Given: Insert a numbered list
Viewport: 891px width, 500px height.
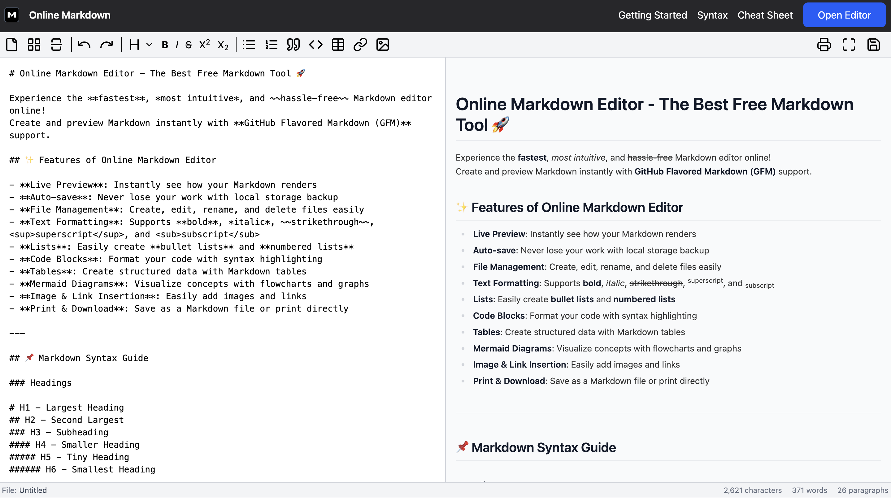Looking at the screenshot, I should tap(272, 45).
